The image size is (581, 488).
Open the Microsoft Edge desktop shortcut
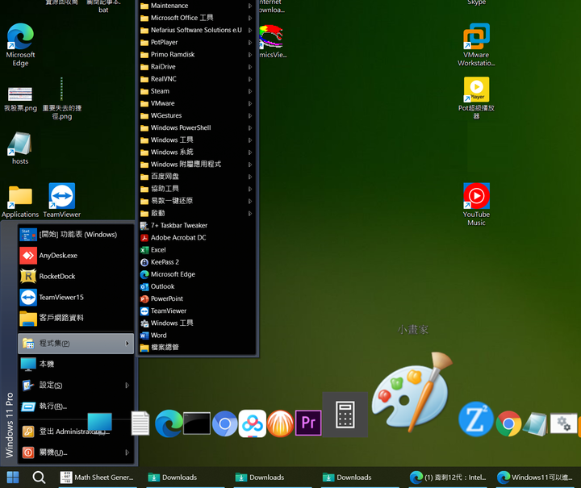(x=20, y=44)
